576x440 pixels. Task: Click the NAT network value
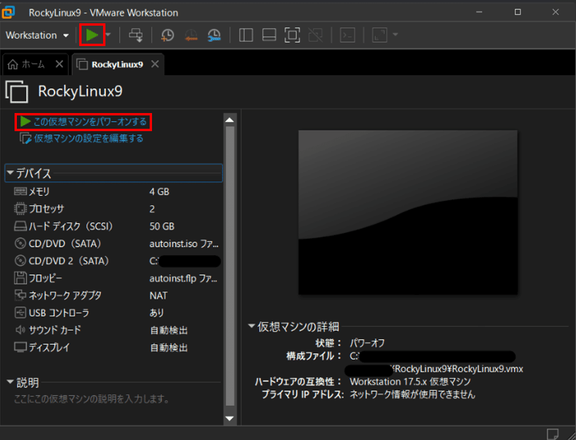click(x=158, y=295)
